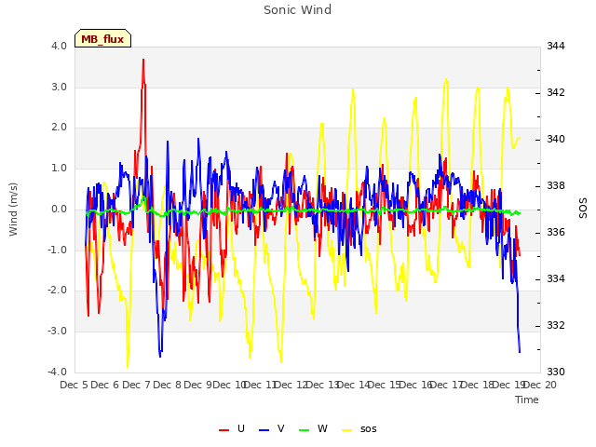The height and width of the screenshot is (447, 596).
Task: Toggle the W series legend label
Action: [x=322, y=428]
